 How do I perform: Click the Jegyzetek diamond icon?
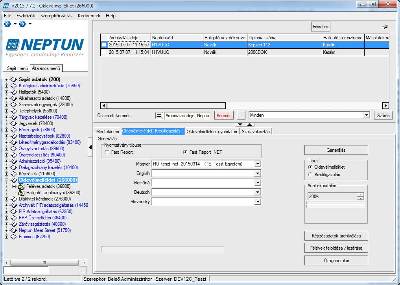(x=14, y=124)
